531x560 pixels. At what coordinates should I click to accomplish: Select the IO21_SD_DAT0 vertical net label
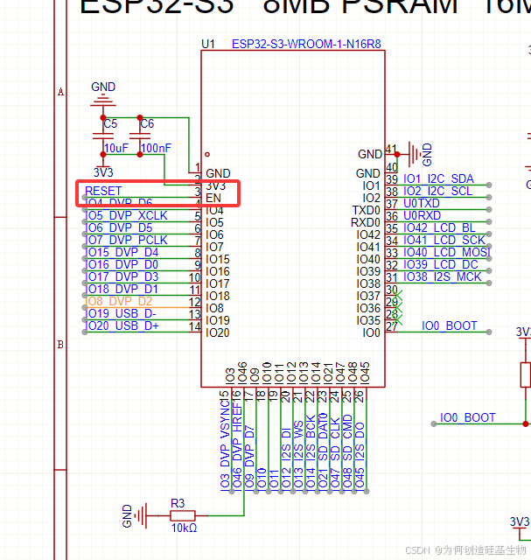click(323, 450)
